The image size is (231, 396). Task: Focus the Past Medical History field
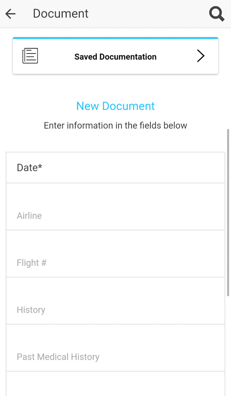click(x=115, y=348)
